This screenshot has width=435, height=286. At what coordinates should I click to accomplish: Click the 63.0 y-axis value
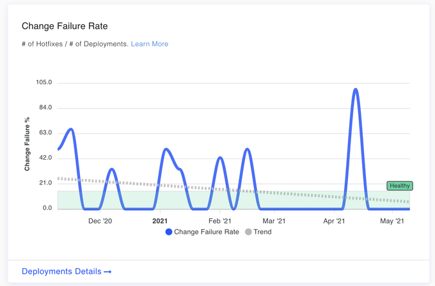(45, 133)
